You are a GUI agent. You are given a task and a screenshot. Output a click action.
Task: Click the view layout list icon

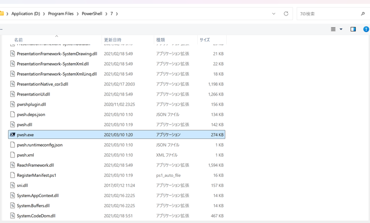click(x=333, y=29)
